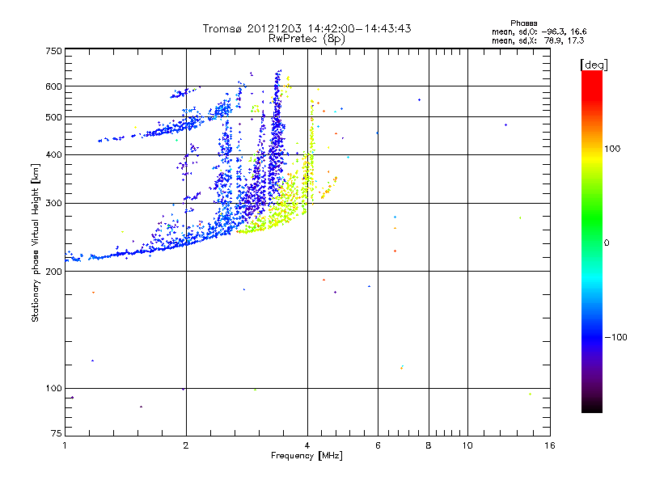The height and width of the screenshot is (485, 647).
Task: Click the y-axis tick label '300'
Action: [x=53, y=204]
